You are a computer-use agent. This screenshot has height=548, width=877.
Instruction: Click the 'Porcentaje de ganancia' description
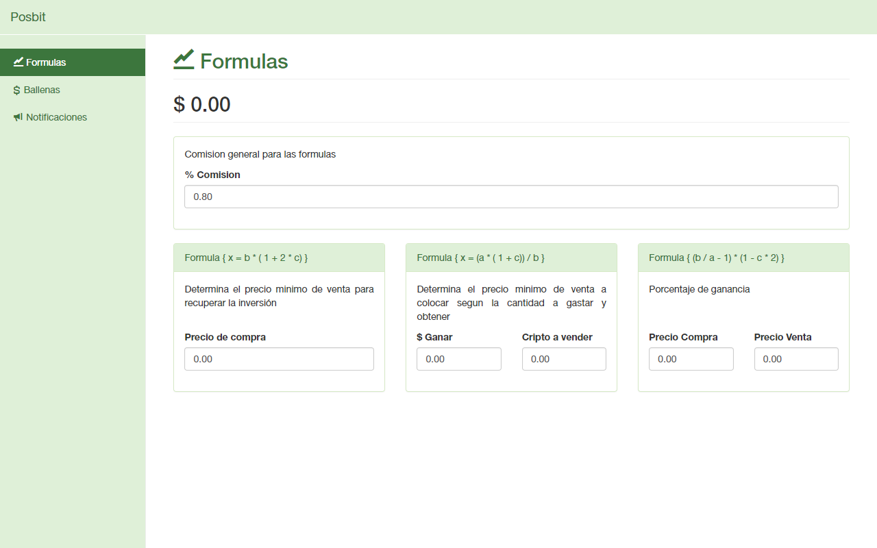700,289
